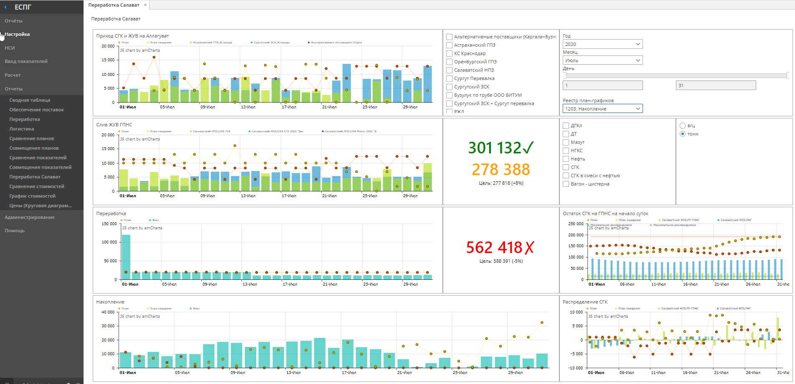Collapse the Отчеты section with report list
The height and width of the screenshot is (384, 795).
pos(13,89)
